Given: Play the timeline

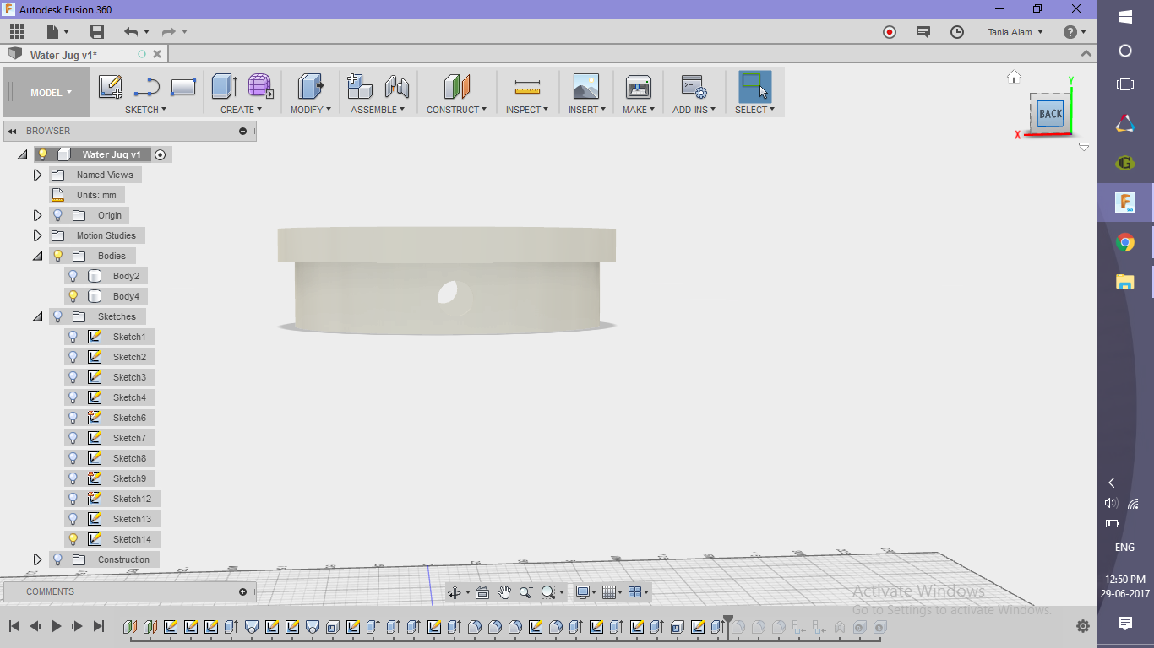Looking at the screenshot, I should (x=57, y=626).
